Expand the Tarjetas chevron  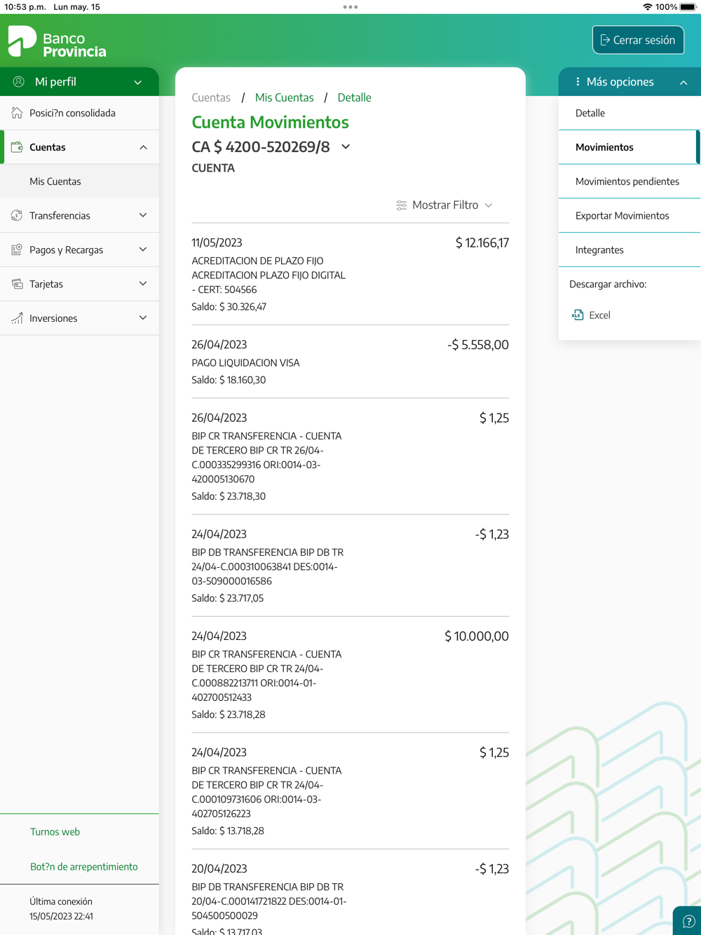(x=143, y=284)
